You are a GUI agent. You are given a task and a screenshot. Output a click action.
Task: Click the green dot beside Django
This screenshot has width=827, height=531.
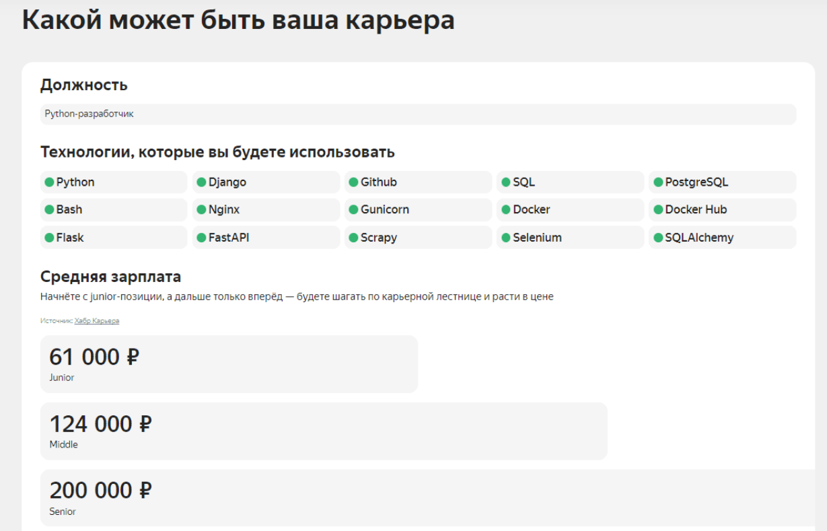(x=201, y=182)
